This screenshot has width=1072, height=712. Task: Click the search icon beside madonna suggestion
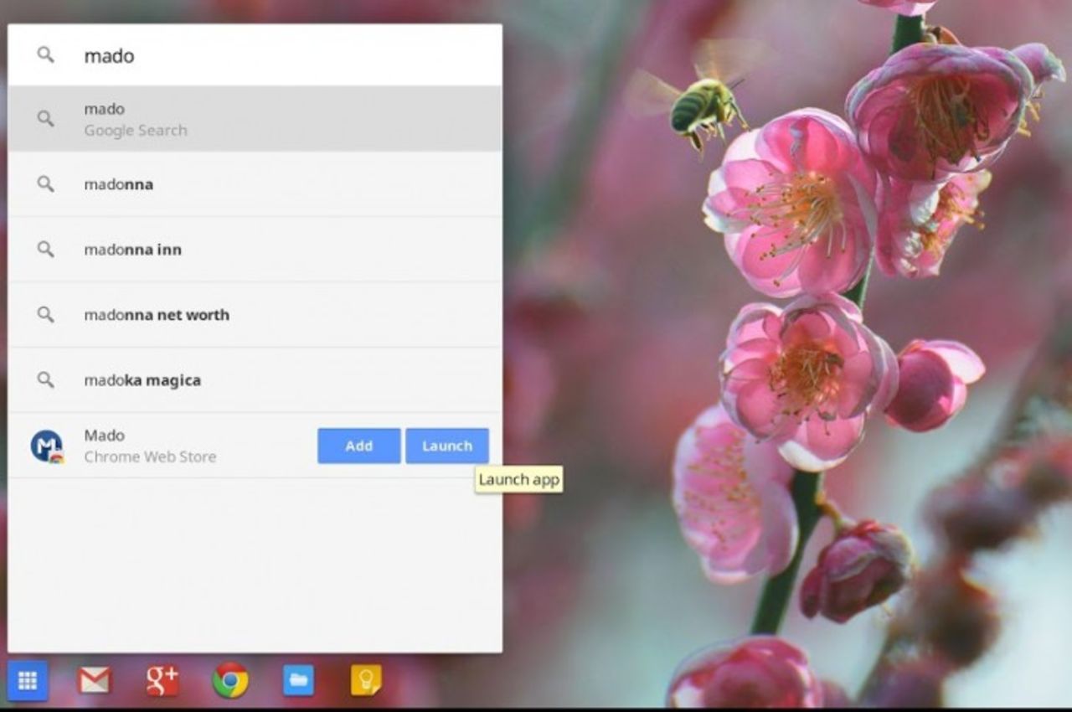point(46,183)
